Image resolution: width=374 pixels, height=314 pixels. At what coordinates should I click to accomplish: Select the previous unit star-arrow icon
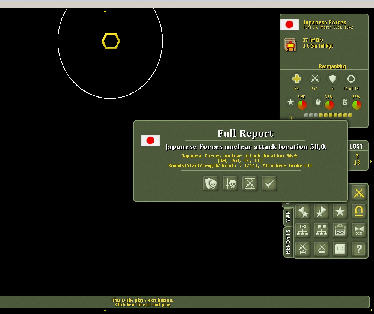(303, 212)
